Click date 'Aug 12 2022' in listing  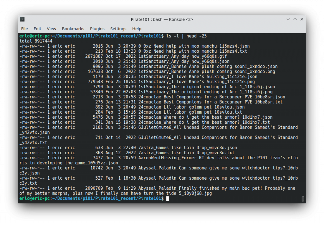click(121, 153)
